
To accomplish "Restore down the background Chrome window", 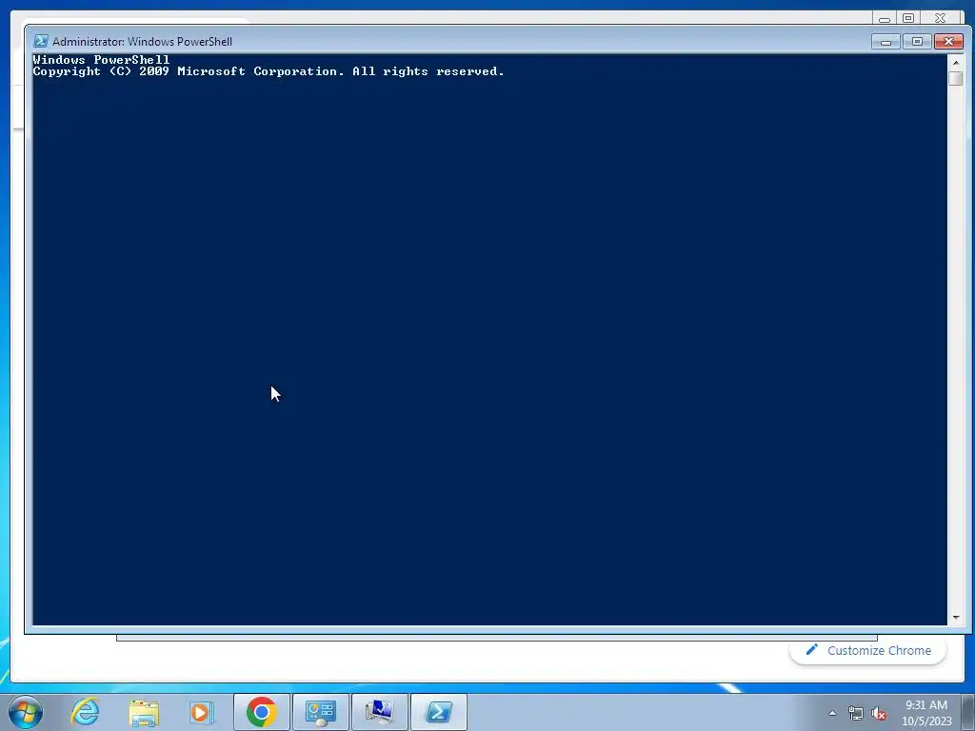I will [x=908, y=18].
